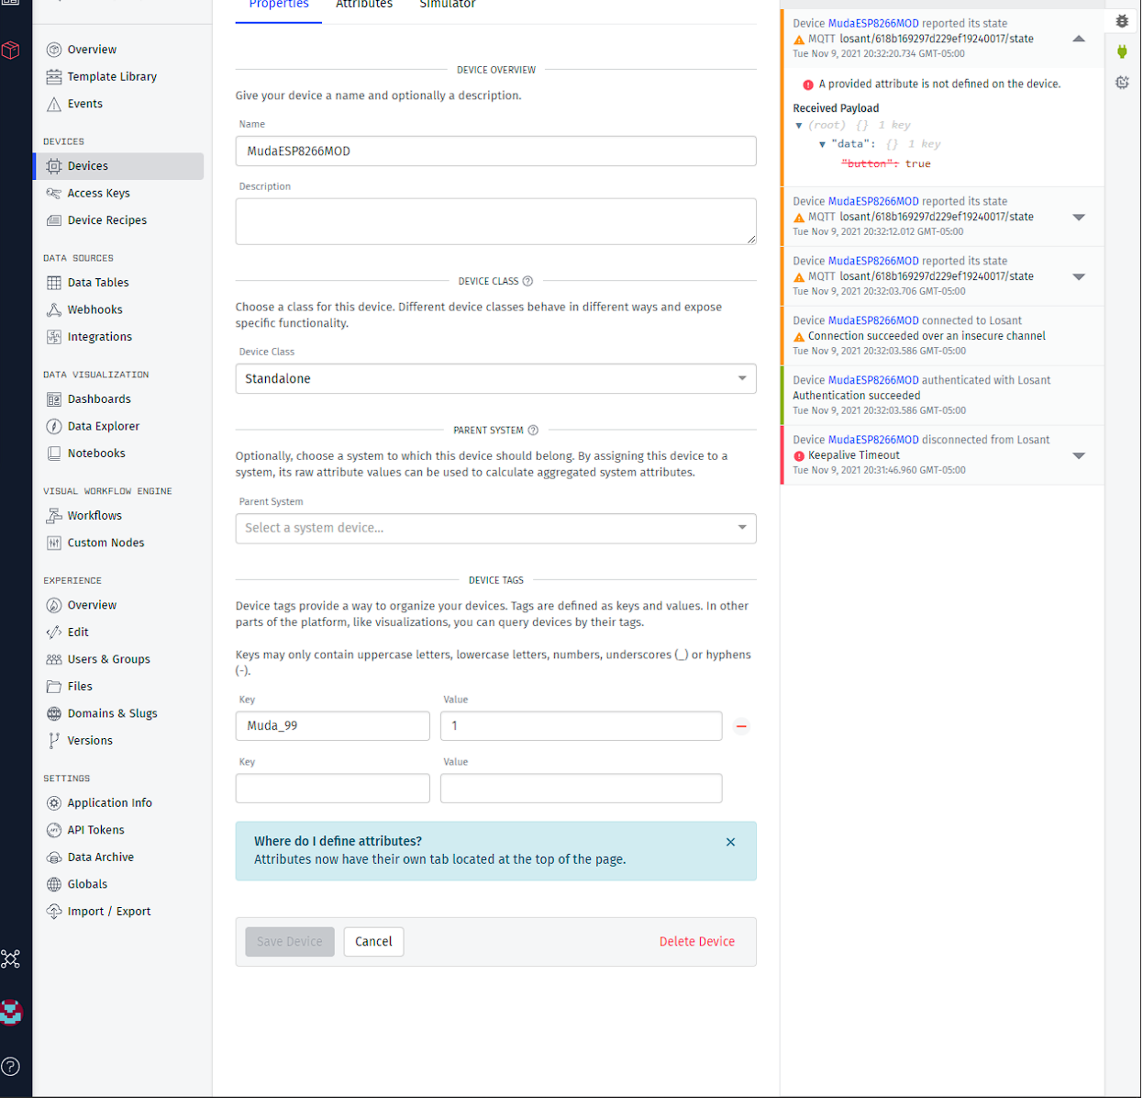
Task: Click the green plug connection icon
Action: (1122, 51)
